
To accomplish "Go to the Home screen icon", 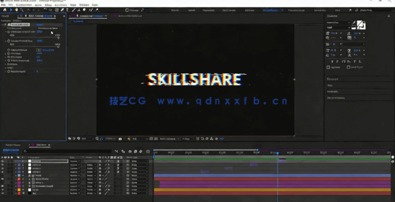I will [4, 10].
